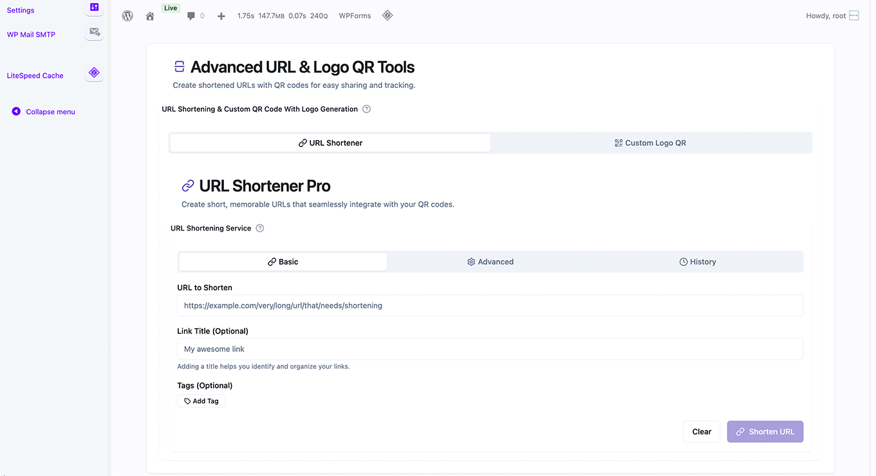Image resolution: width=876 pixels, height=476 pixels.
Task: Click the Add Tag button
Action: pos(201,401)
